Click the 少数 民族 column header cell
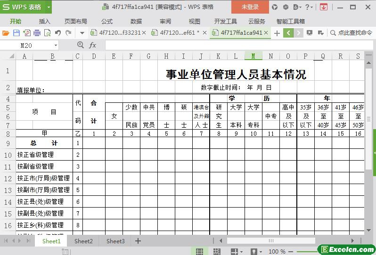This screenshot has height=255, width=376. [131, 116]
